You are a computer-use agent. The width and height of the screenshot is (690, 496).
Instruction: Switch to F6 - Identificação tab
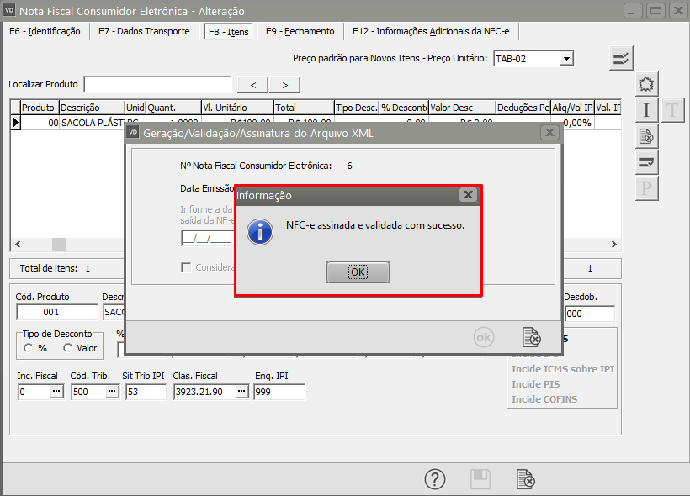click(45, 32)
